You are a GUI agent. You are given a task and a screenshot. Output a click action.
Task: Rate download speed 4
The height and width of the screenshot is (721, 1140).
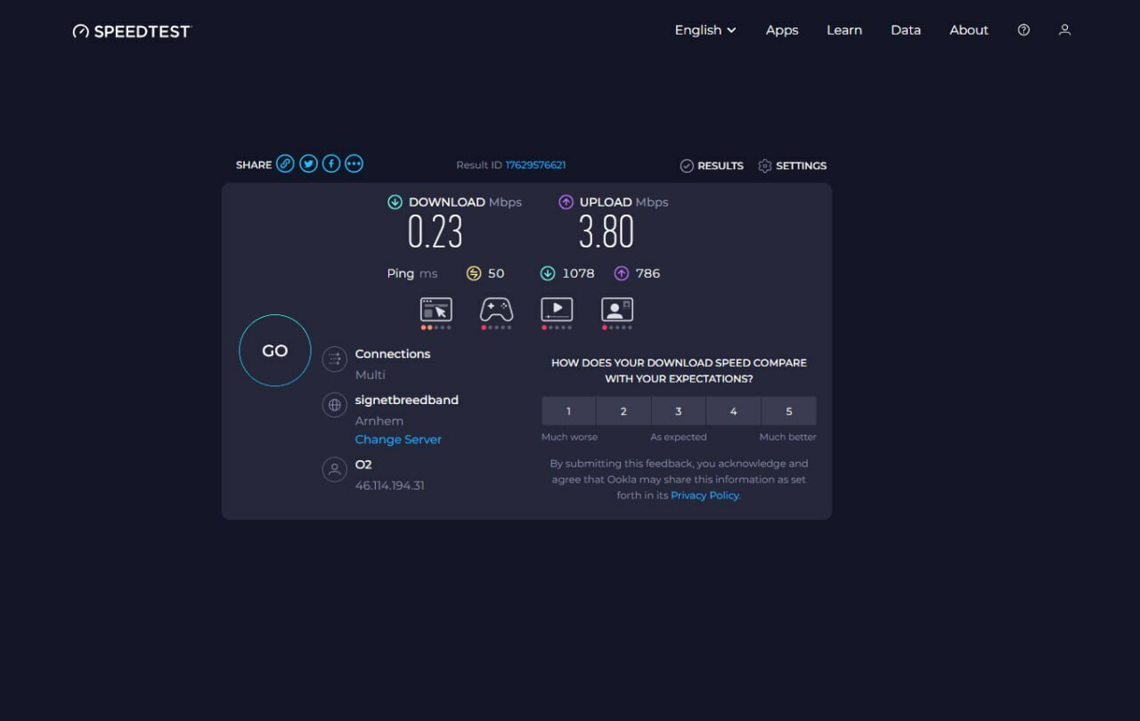[x=734, y=411]
